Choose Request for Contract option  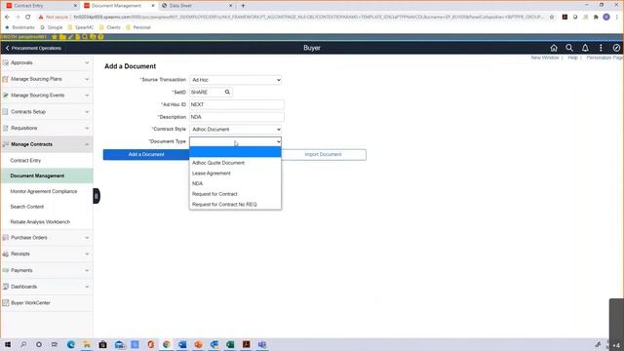pos(235,194)
